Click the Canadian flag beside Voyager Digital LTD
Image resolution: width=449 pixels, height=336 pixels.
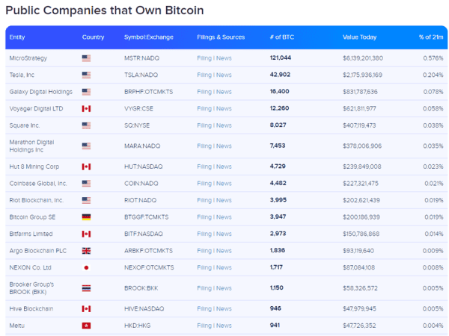click(x=86, y=108)
